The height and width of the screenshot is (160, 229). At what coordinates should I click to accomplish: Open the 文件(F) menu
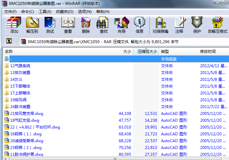point(10,12)
